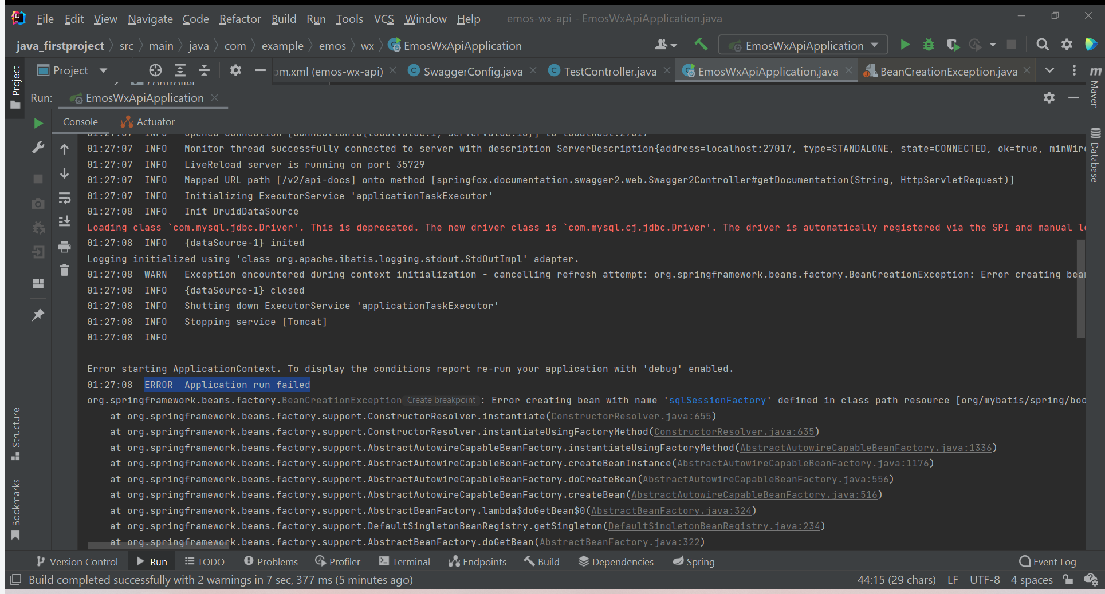Expand all nodes in Project panel
Viewport: 1105px width, 594px height.
pos(180,70)
